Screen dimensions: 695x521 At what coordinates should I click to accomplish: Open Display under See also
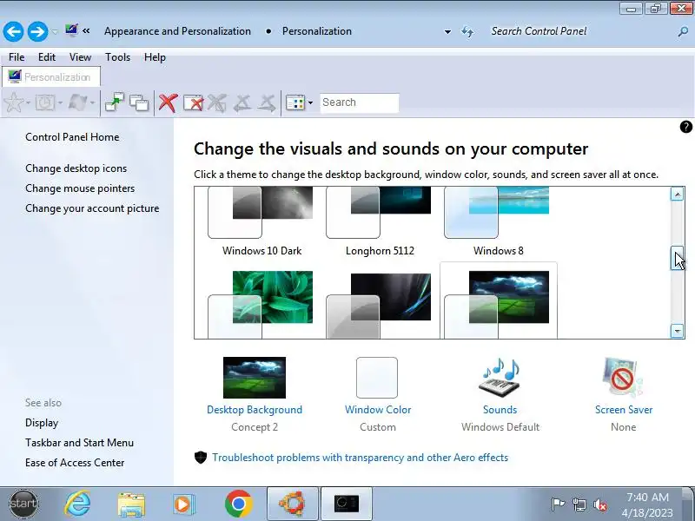(x=42, y=423)
